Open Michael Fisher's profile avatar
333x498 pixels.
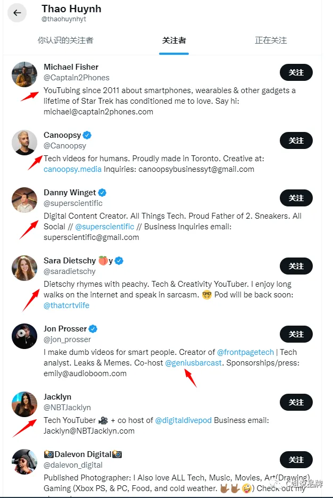tap(24, 74)
